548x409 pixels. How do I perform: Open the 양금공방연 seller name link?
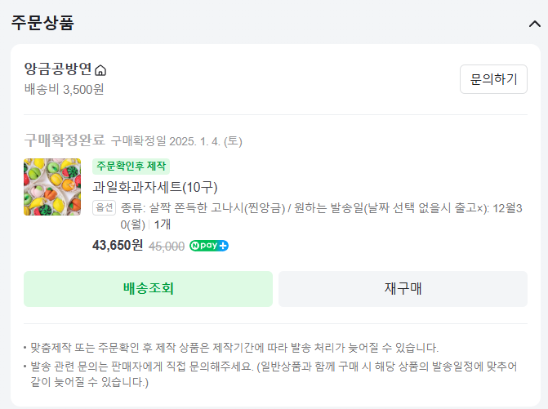pyautogui.click(x=58, y=69)
